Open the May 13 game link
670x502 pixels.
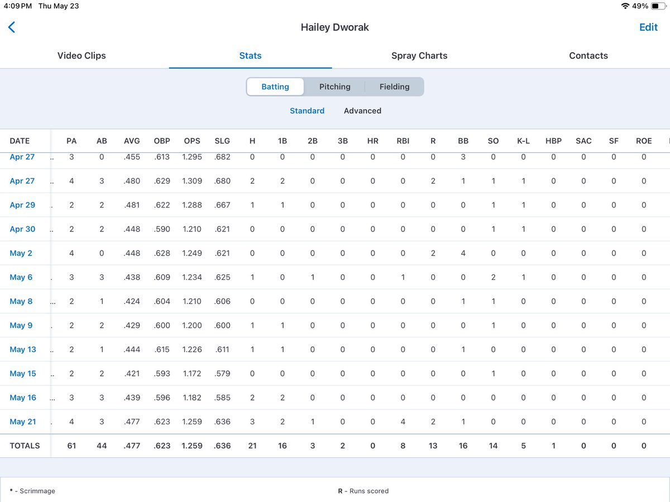23,350
